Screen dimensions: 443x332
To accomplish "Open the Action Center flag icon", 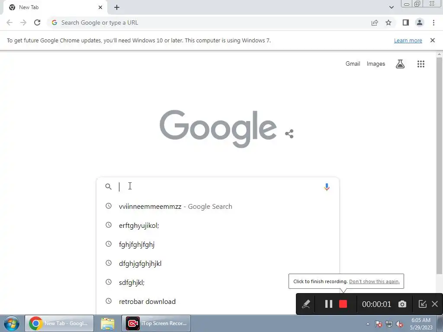I will [378, 324].
